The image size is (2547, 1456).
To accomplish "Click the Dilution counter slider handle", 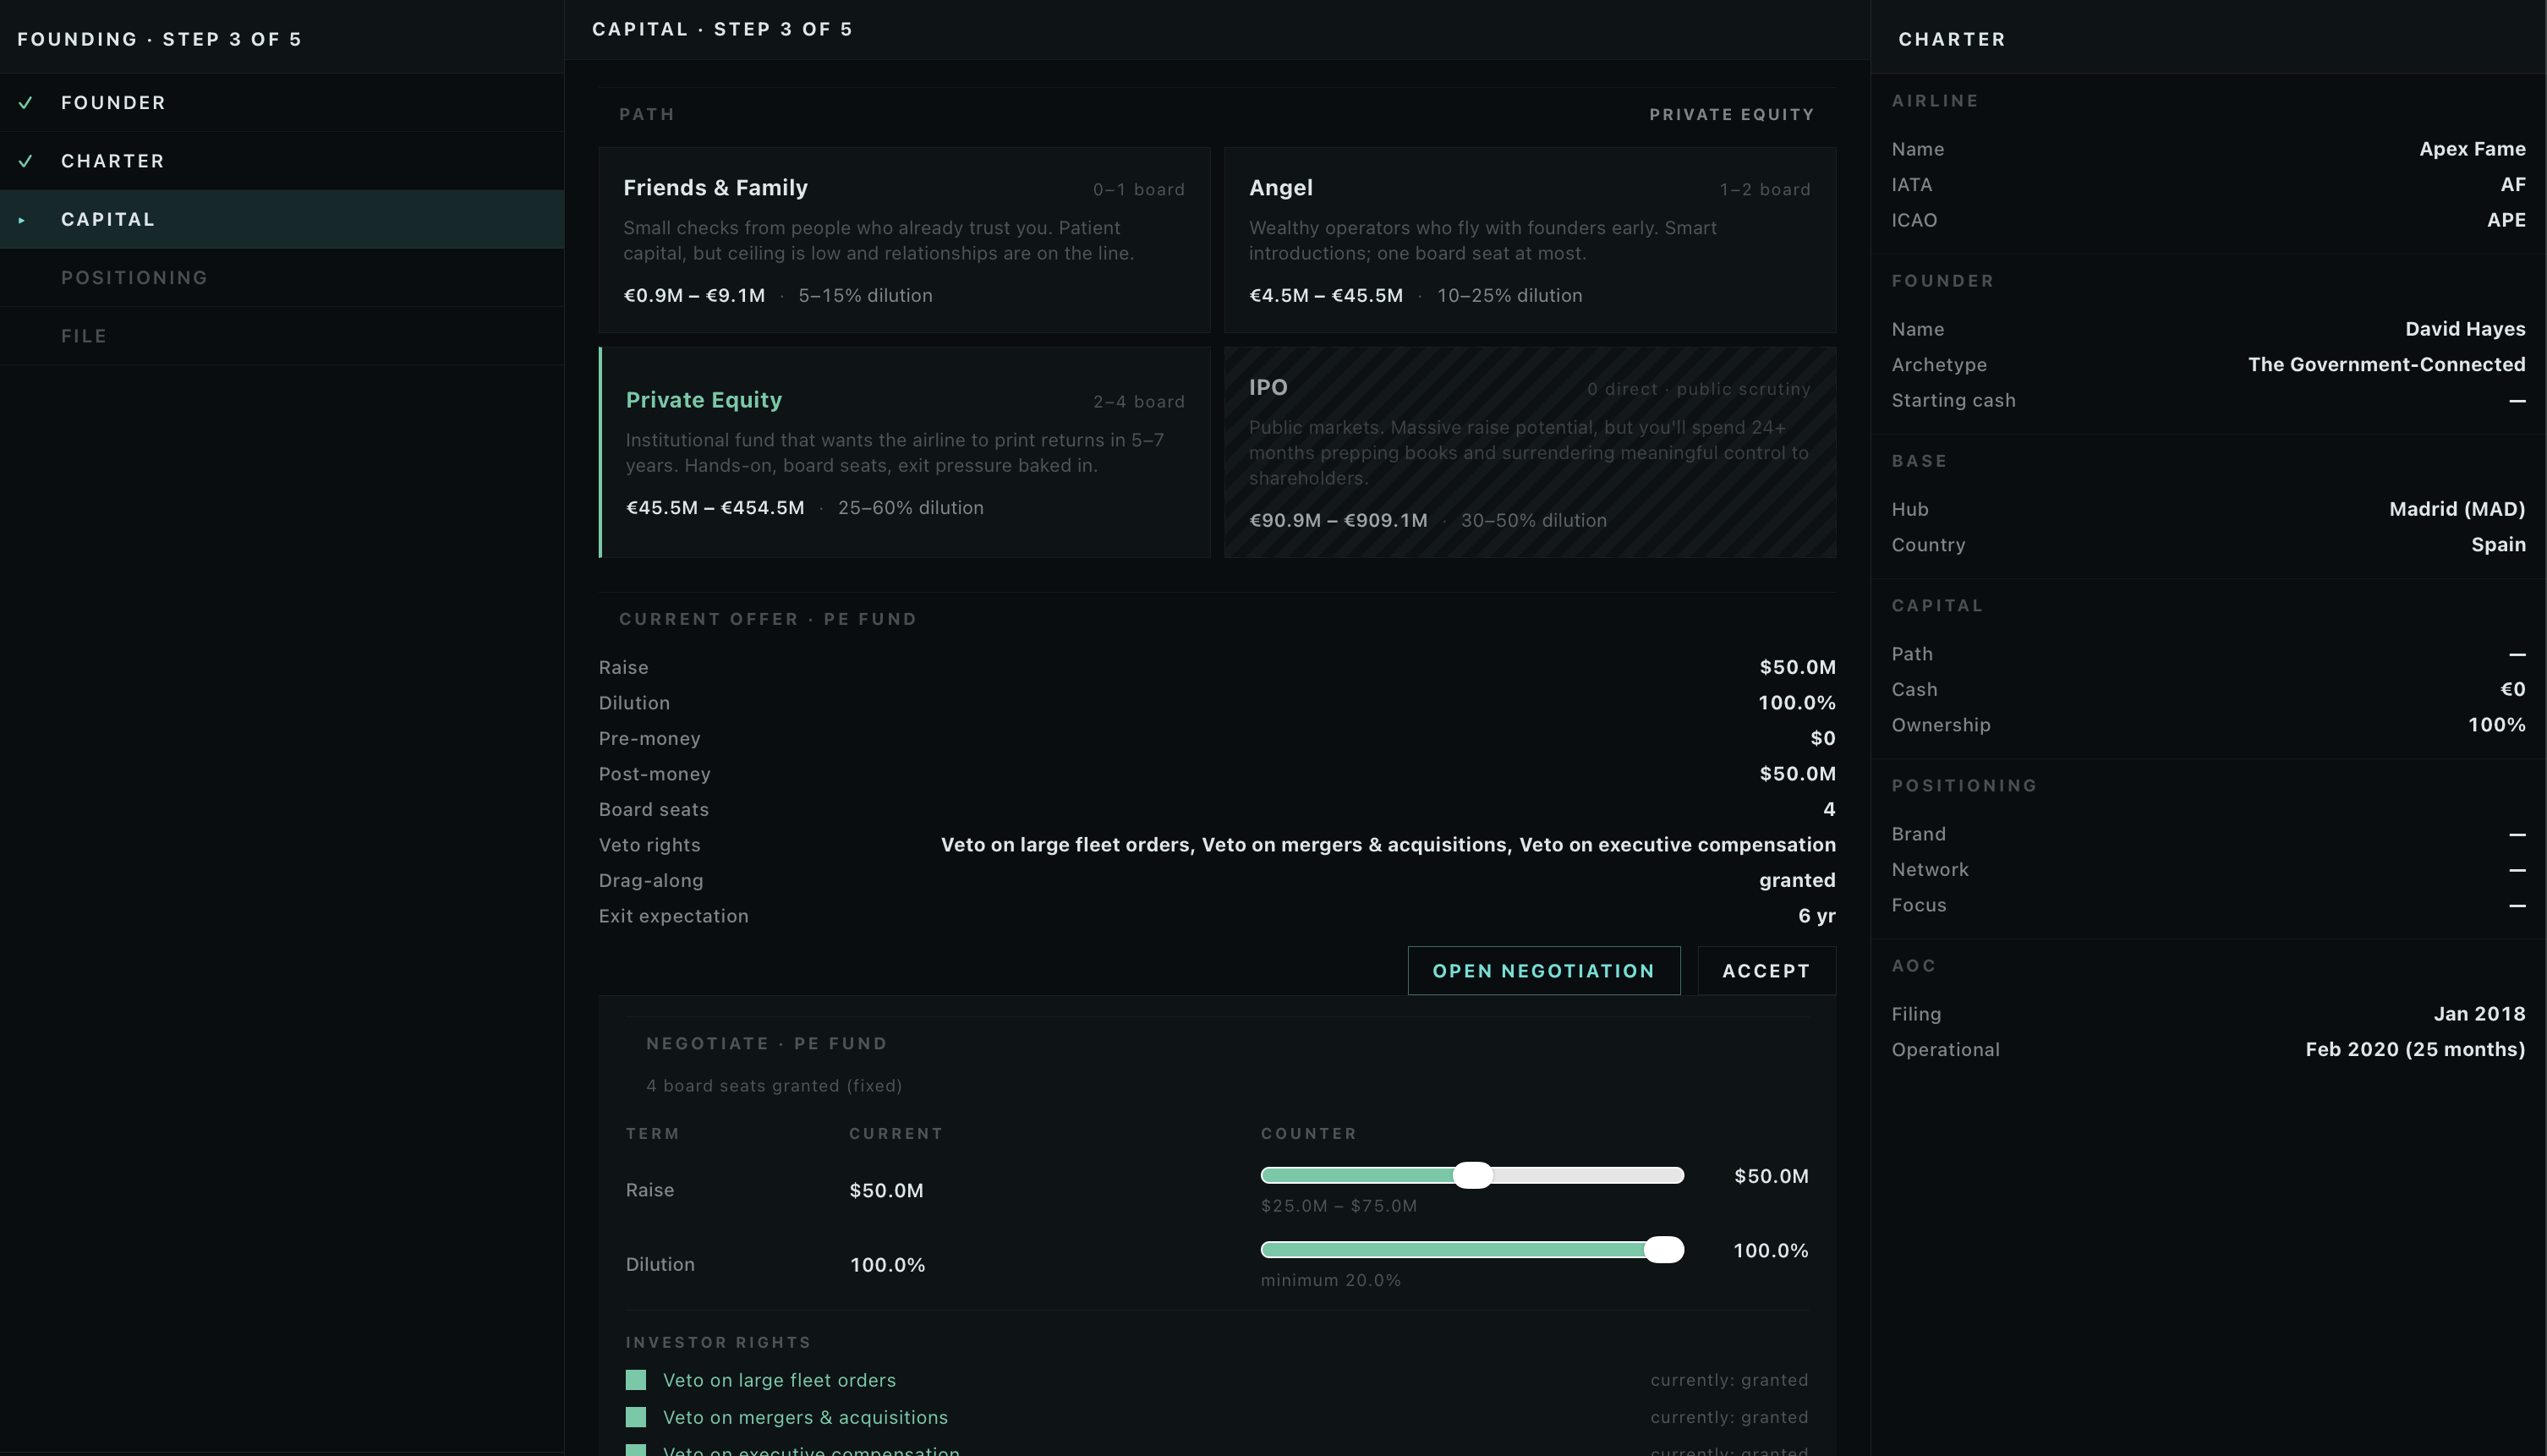I will pos(1664,1250).
